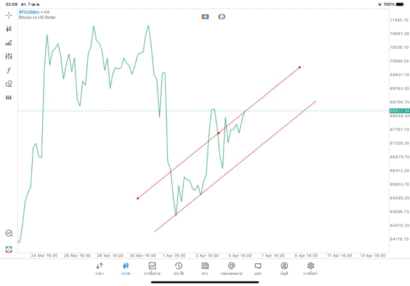Open BTCUSDm symbol selector in chart header
Screen dimensions: 410x286
coord(29,12)
